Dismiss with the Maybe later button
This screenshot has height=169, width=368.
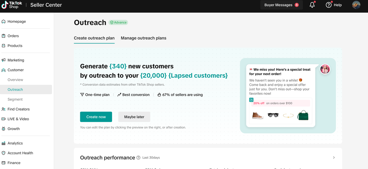[134, 117]
